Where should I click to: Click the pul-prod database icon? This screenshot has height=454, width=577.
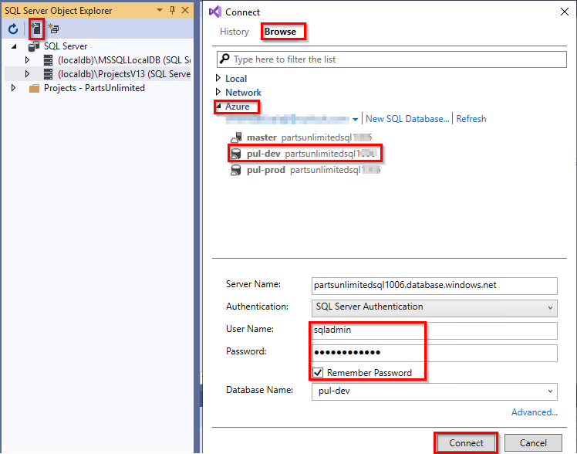tap(236, 170)
